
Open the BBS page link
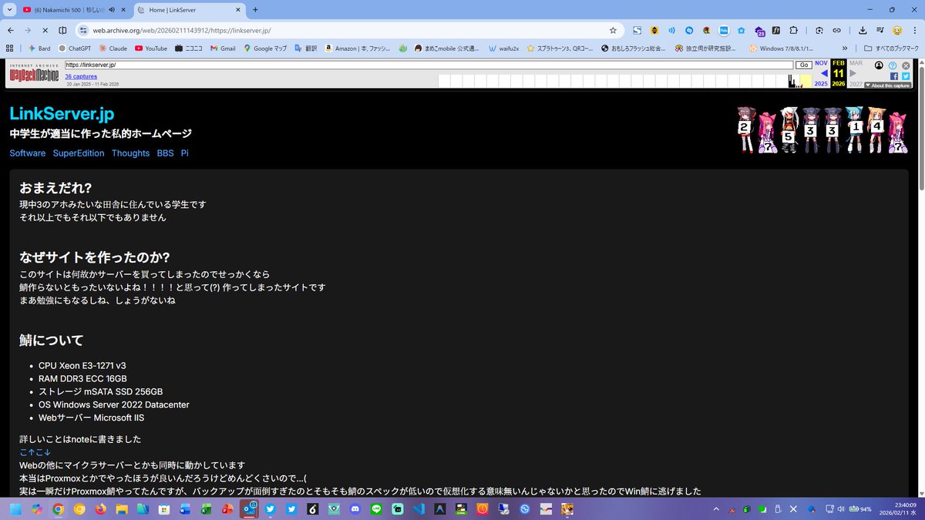click(165, 153)
